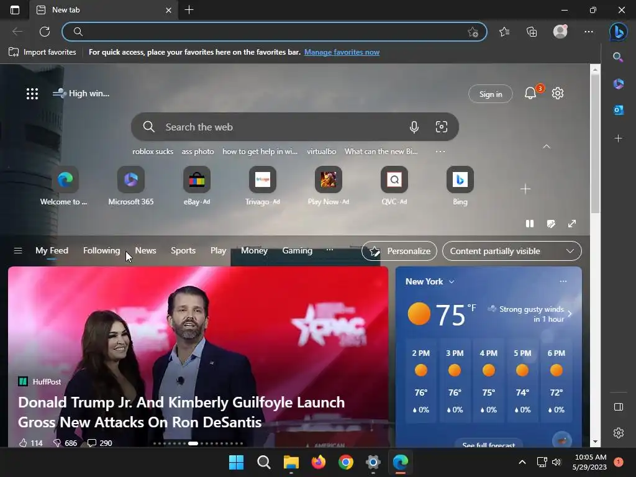Screen dimensions: 636x477
Task: Click the Sign in button
Action: tap(491, 94)
